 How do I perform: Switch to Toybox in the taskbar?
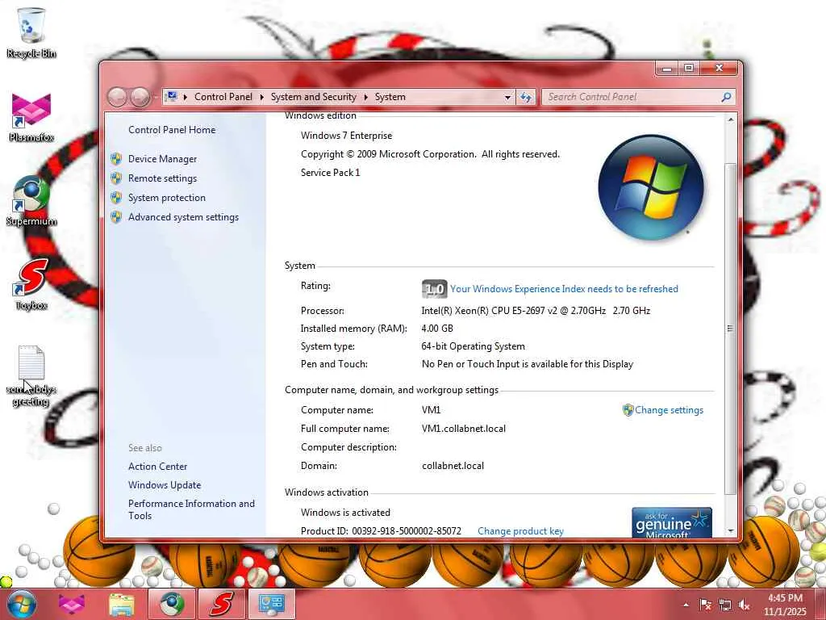221,605
